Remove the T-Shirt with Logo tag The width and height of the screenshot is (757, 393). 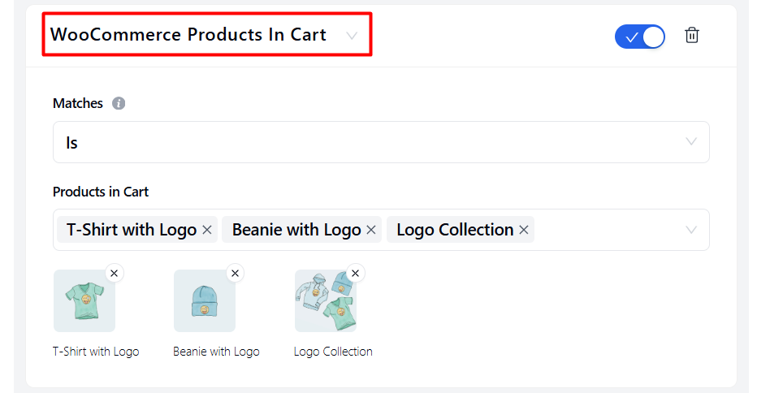coord(207,231)
